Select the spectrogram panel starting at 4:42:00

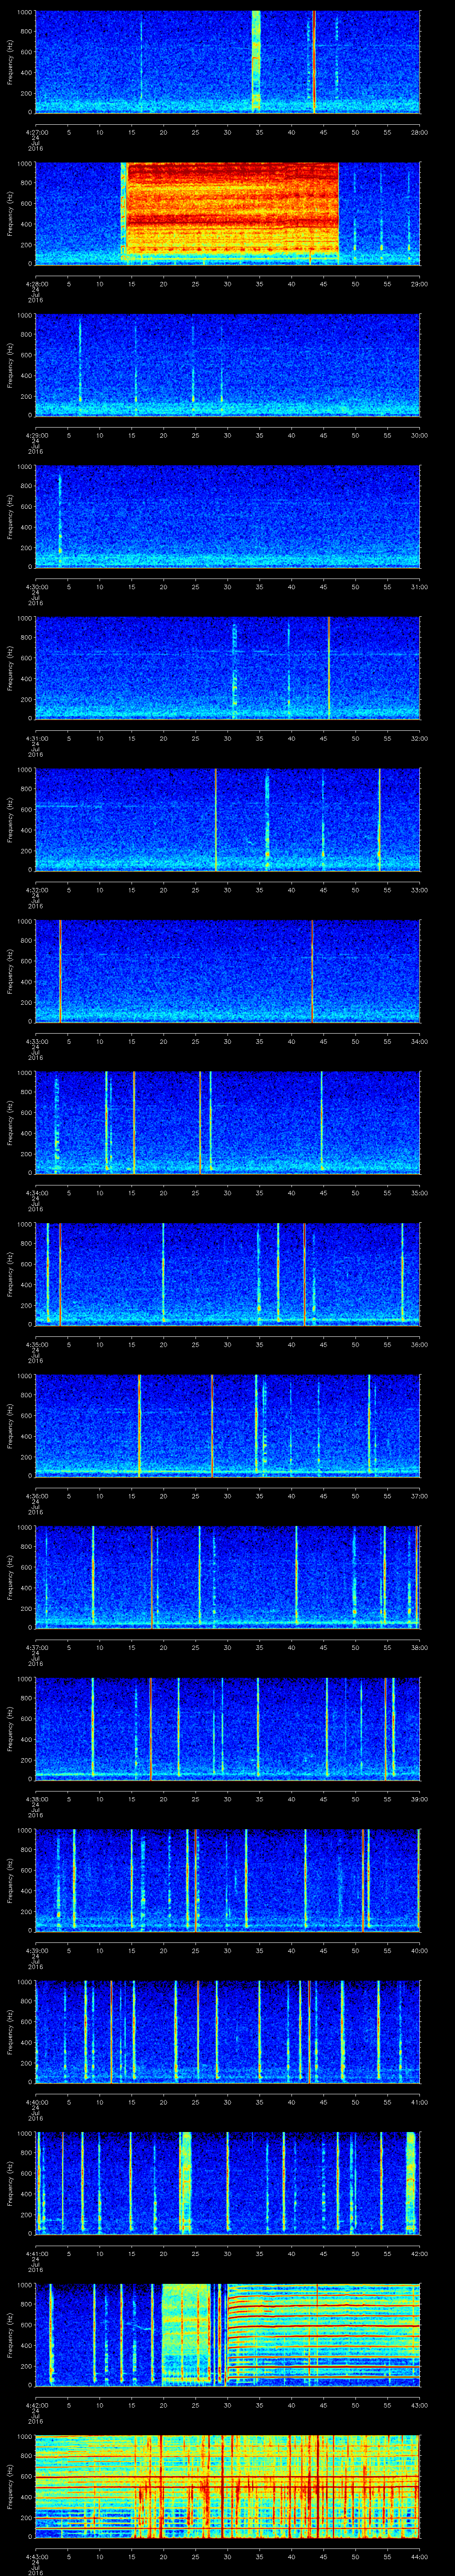(x=227, y=2334)
